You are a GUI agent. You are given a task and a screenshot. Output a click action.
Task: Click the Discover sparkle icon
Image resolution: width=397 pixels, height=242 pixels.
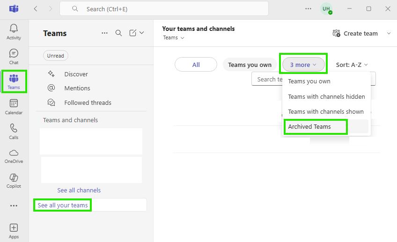51,74
